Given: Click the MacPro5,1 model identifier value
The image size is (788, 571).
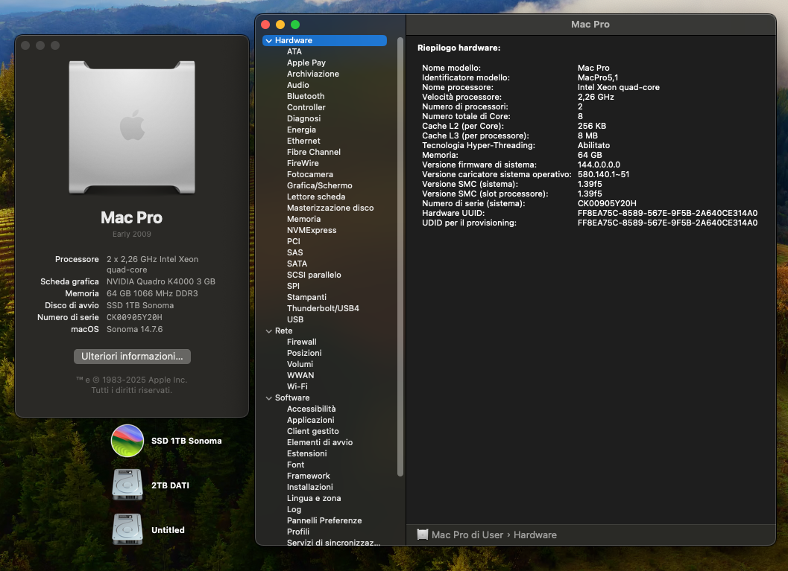Looking at the screenshot, I should 598,77.
